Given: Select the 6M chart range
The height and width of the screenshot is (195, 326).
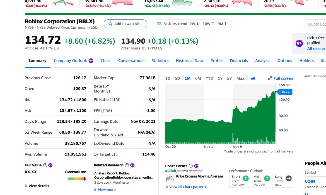Looking at the screenshot, I should tap(198, 78).
